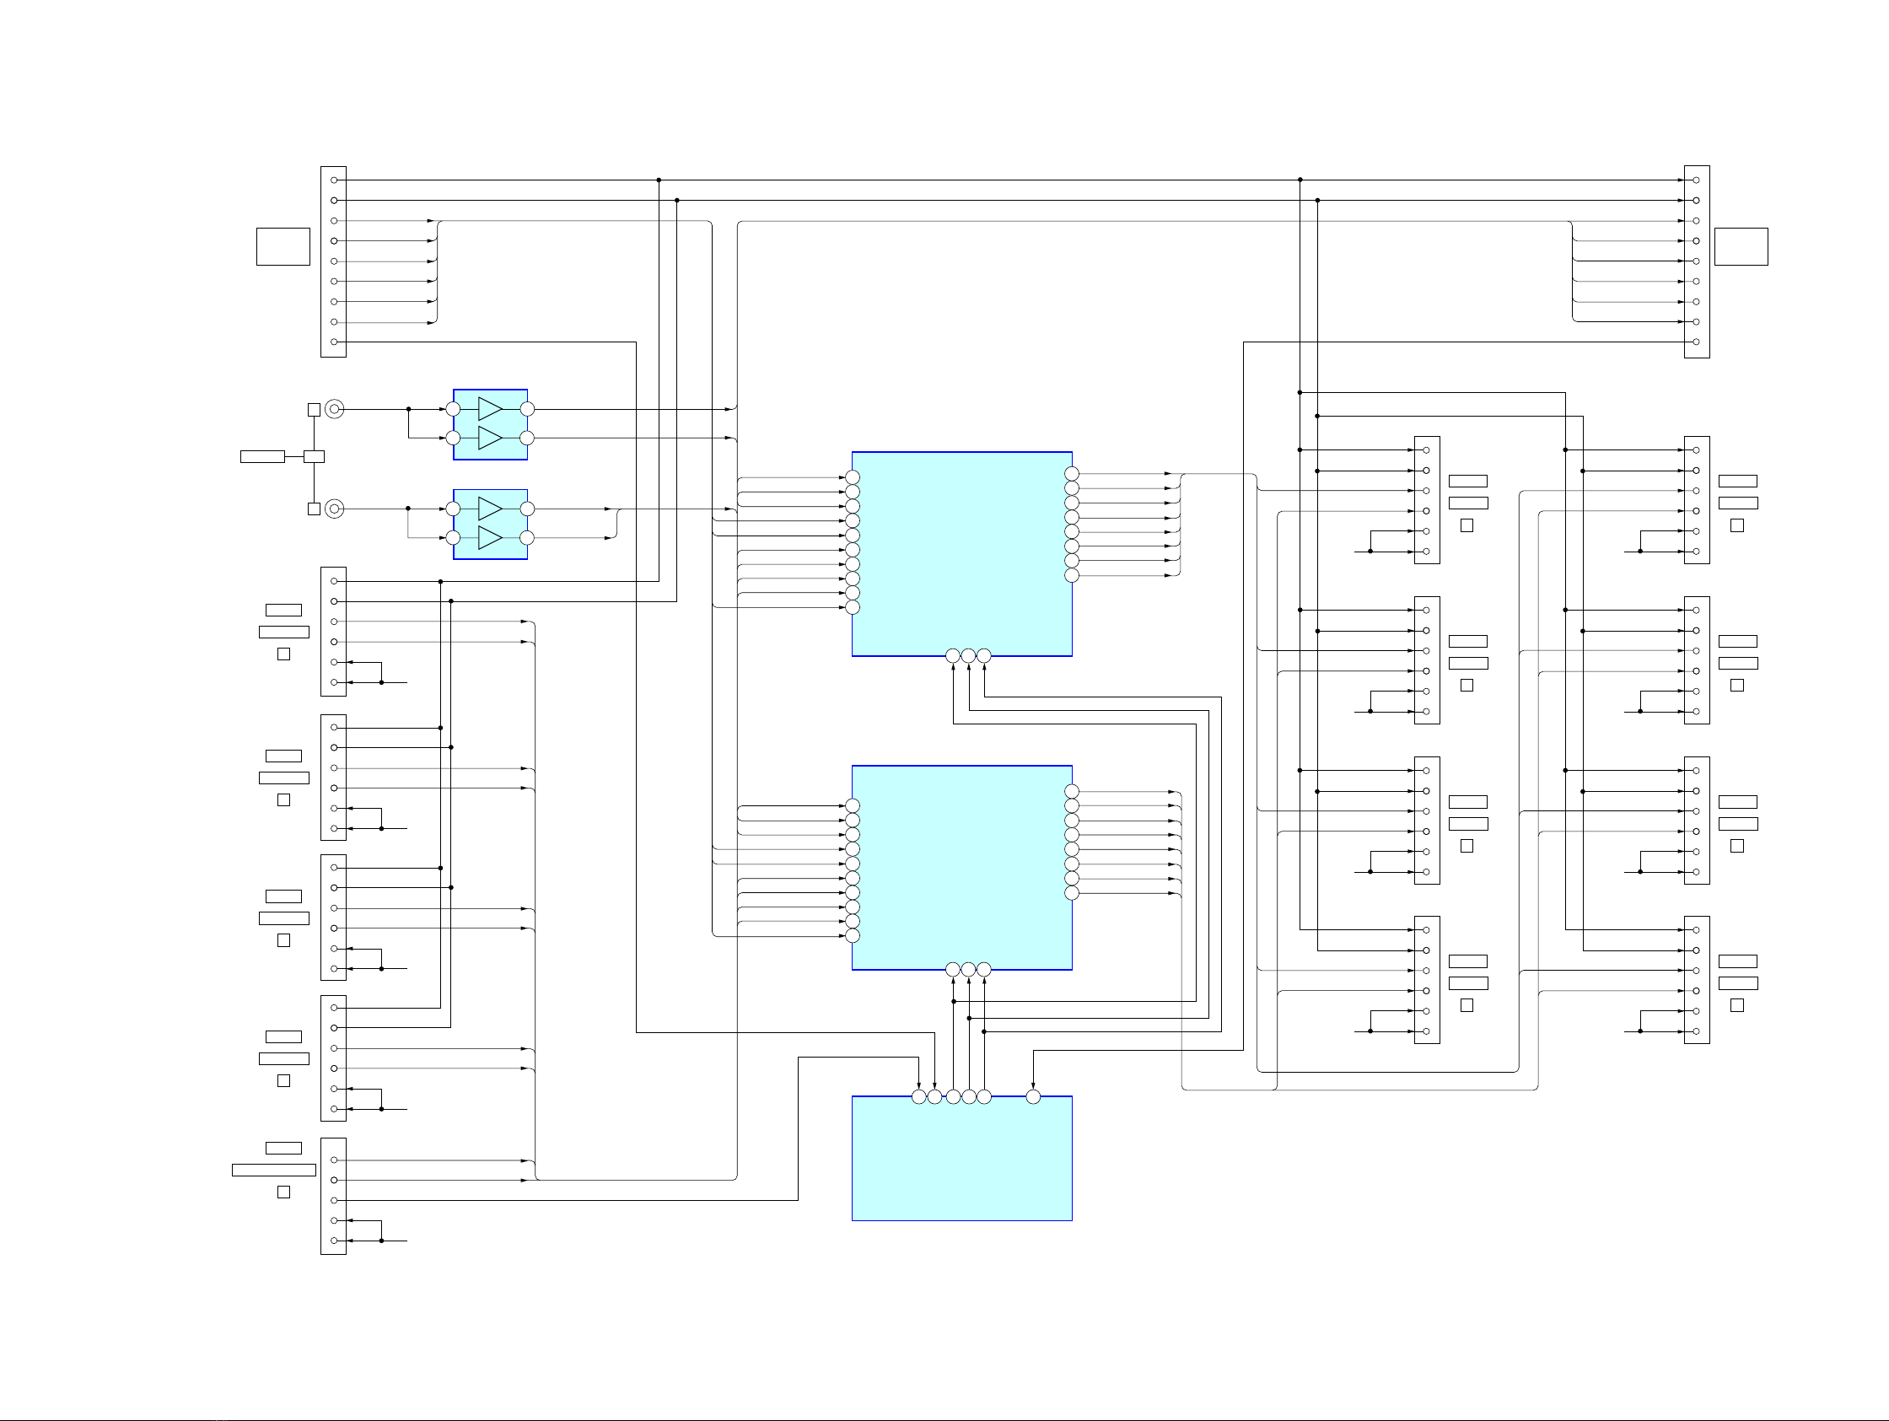The image size is (1889, 1421).
Task: Select the lower dual-amplifier cyan block
Action: (490, 525)
